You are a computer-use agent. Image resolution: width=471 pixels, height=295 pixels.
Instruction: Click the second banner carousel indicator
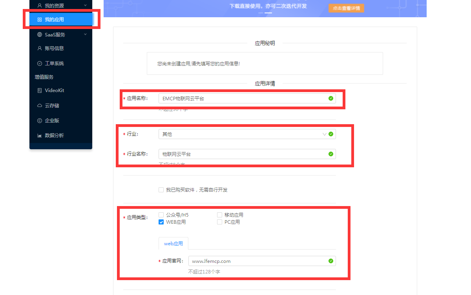click(268, 13)
